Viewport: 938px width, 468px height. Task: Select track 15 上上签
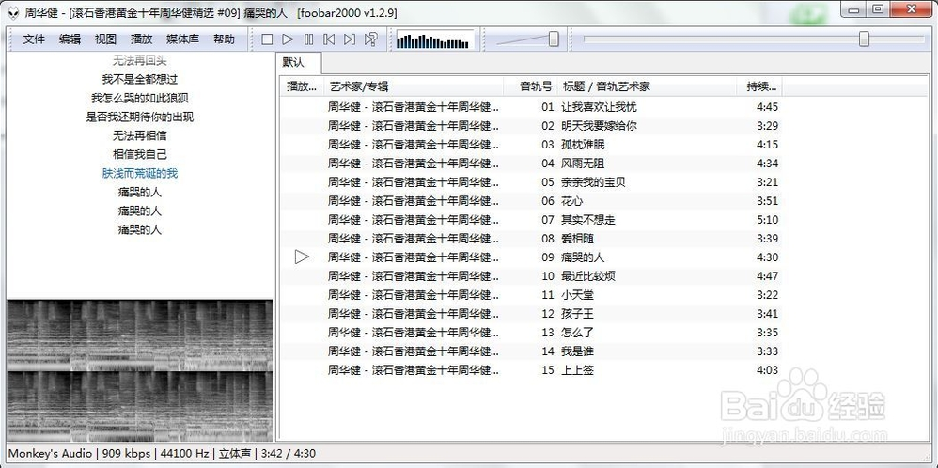pyautogui.click(x=531, y=370)
